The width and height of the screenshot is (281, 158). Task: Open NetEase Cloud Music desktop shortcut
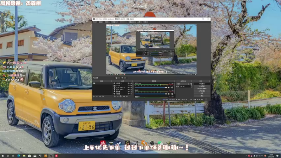[103, 143]
